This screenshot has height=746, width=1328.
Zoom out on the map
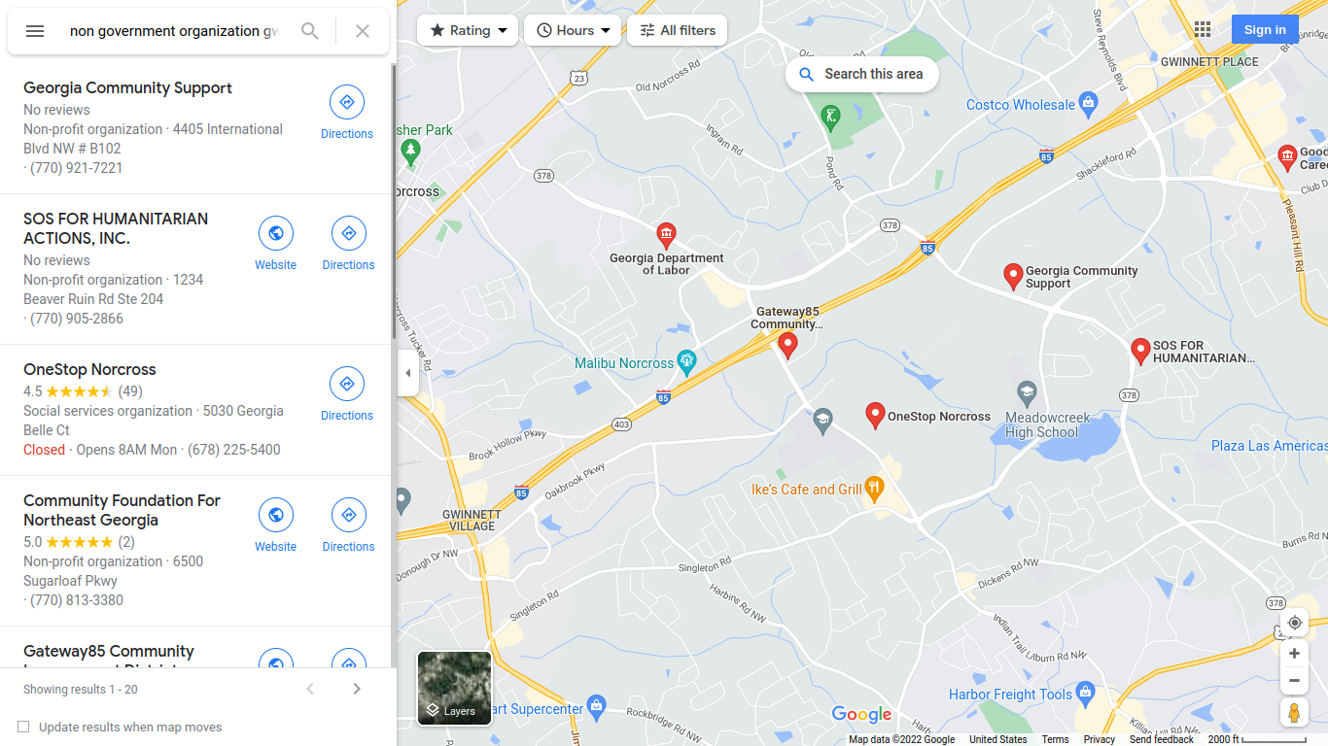tap(1294, 680)
